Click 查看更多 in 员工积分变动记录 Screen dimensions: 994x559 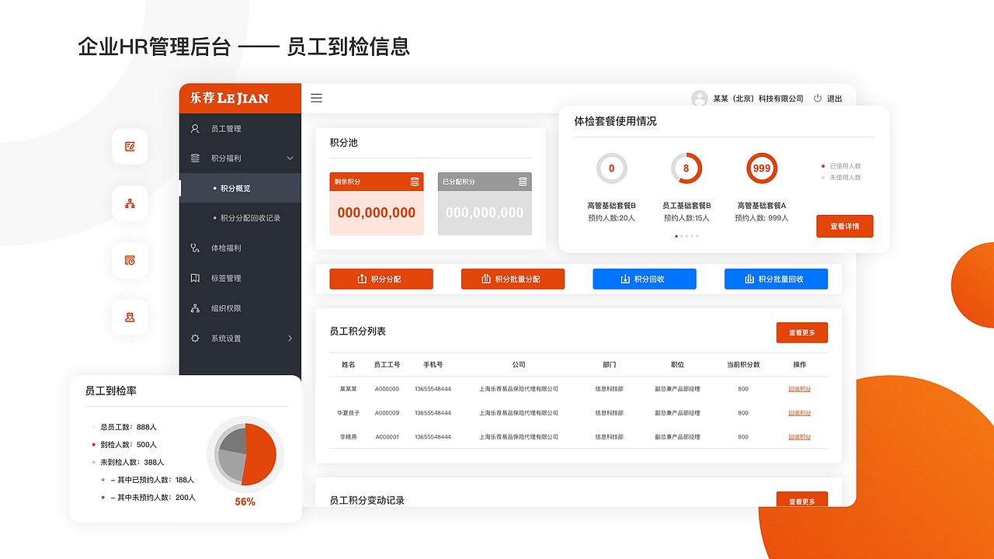802,501
